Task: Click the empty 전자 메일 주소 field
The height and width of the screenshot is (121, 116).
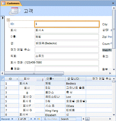Action: (x=67, y=50)
